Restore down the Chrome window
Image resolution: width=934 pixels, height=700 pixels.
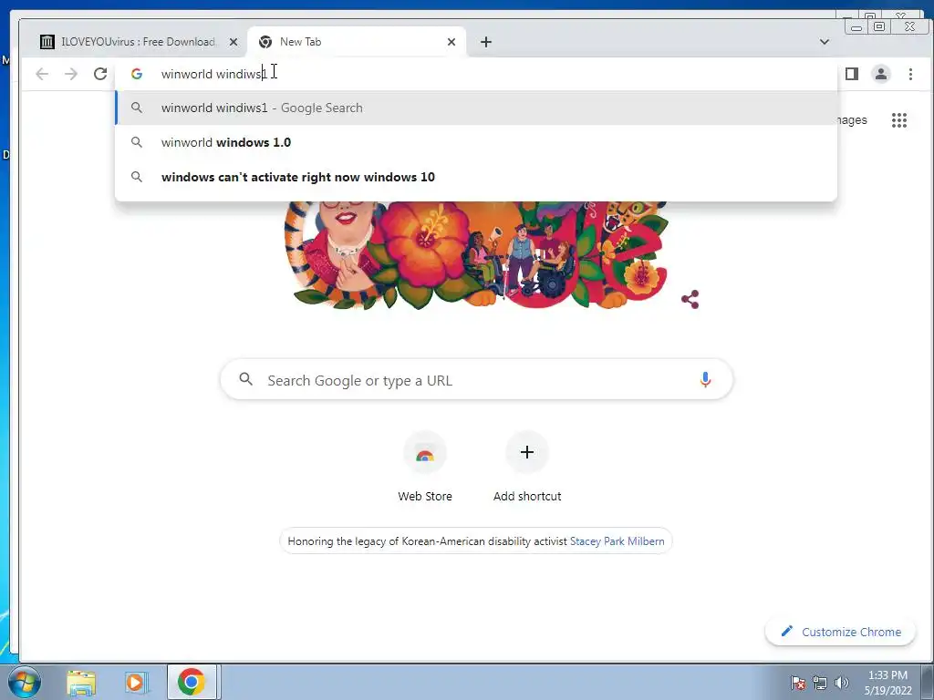coord(879,26)
